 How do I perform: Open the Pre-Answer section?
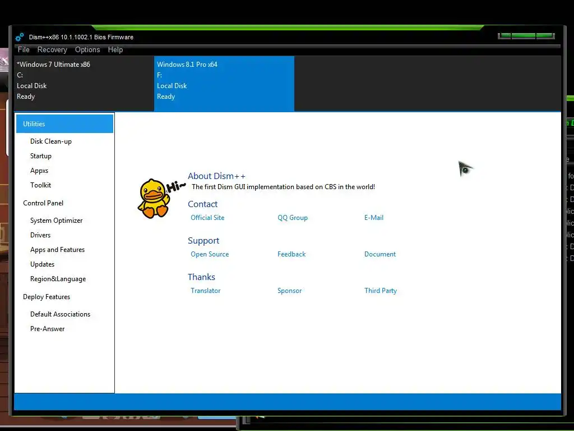coord(47,329)
